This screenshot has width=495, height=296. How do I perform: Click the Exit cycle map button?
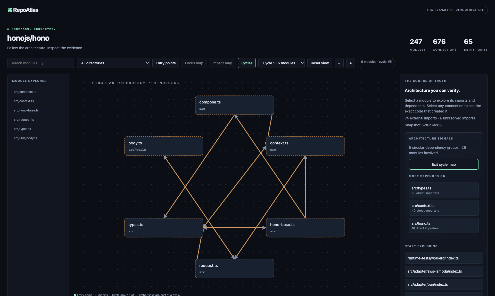pyautogui.click(x=444, y=164)
